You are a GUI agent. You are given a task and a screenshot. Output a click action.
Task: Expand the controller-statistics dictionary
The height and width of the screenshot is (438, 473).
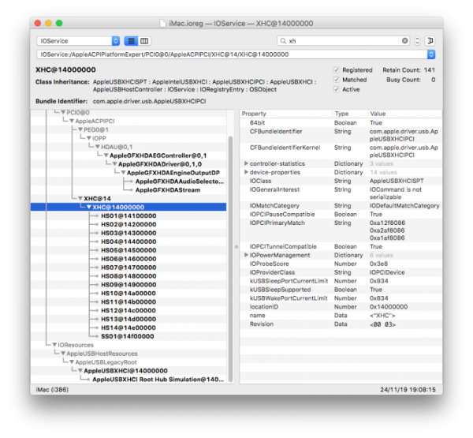[246, 163]
